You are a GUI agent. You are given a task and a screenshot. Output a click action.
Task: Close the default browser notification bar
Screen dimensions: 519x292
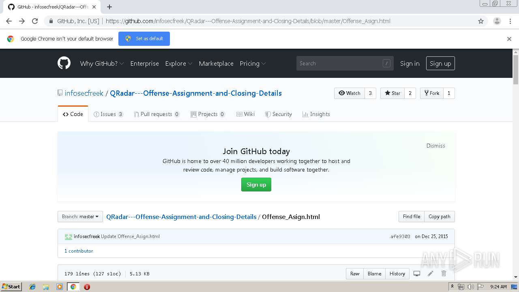click(x=509, y=39)
